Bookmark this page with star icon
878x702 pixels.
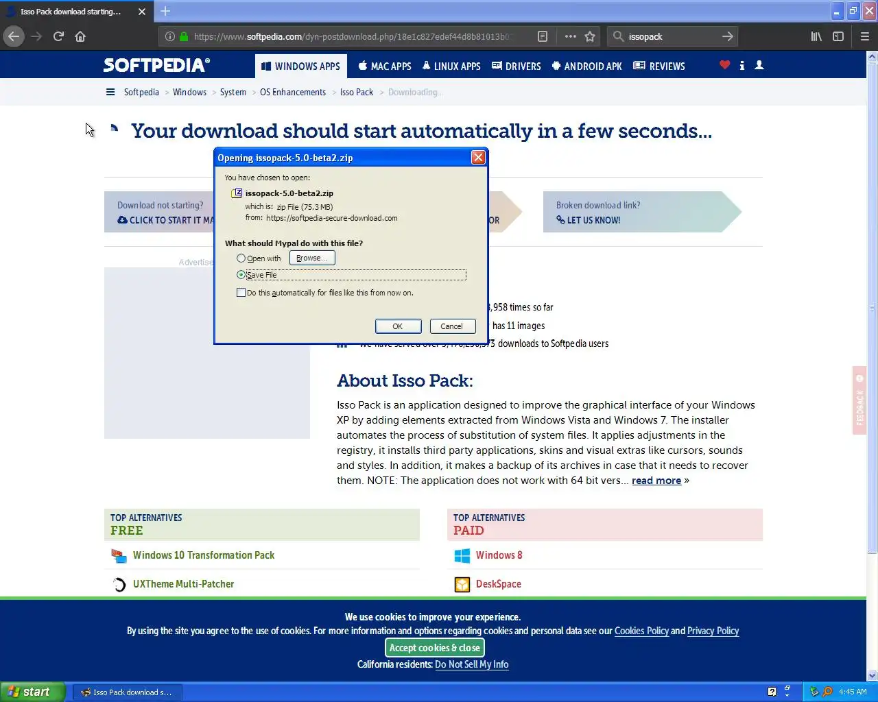(x=590, y=36)
